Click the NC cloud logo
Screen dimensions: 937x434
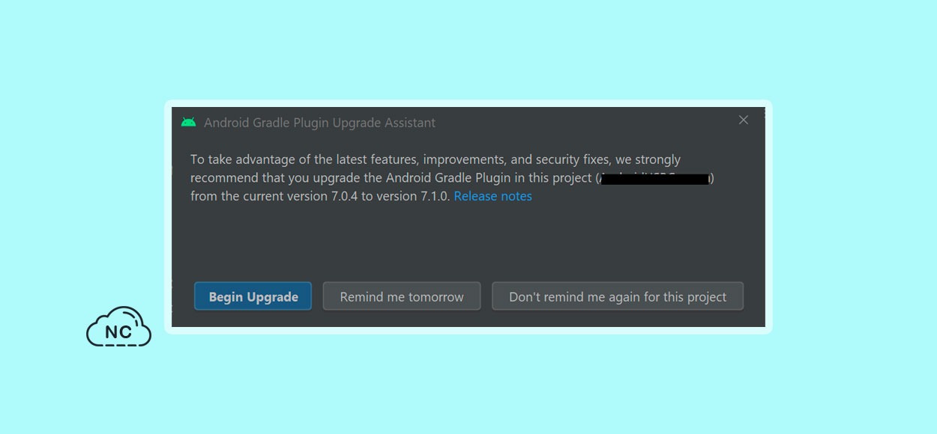pyautogui.click(x=118, y=326)
